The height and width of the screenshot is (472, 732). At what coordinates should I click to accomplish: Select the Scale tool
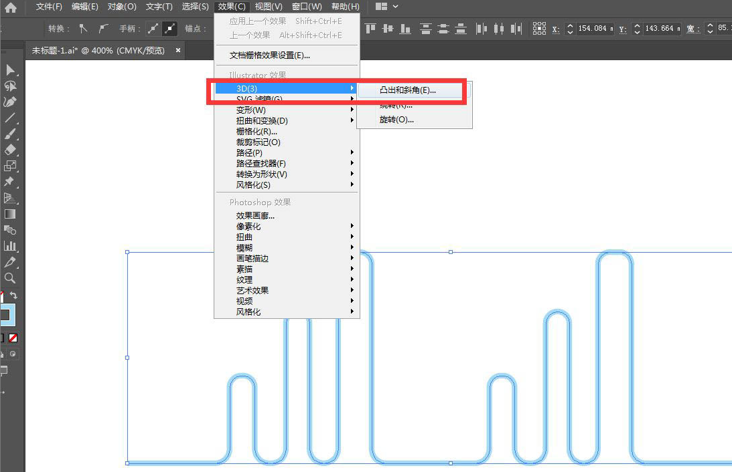[x=10, y=166]
